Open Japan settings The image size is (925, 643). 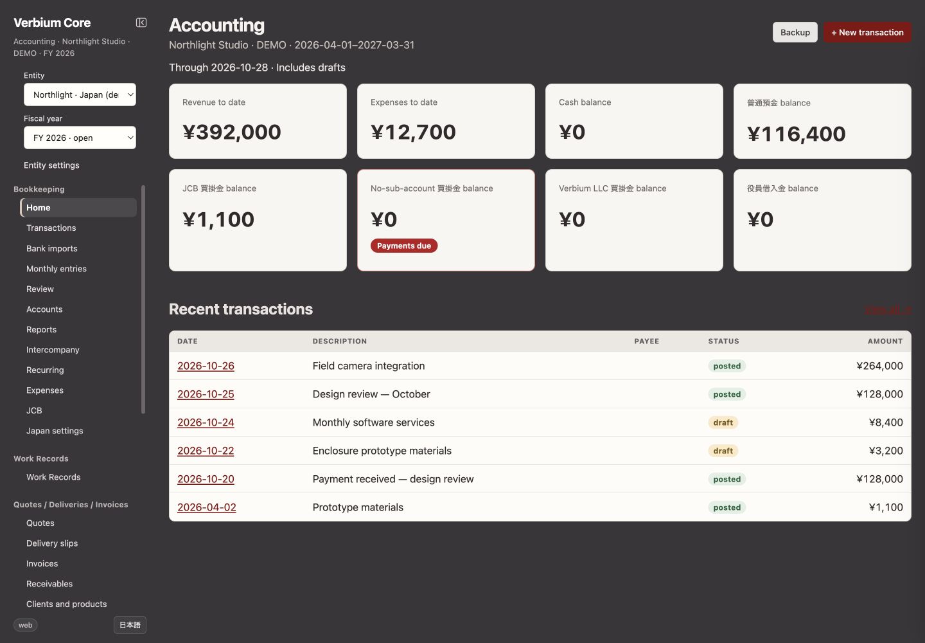pyautogui.click(x=55, y=431)
